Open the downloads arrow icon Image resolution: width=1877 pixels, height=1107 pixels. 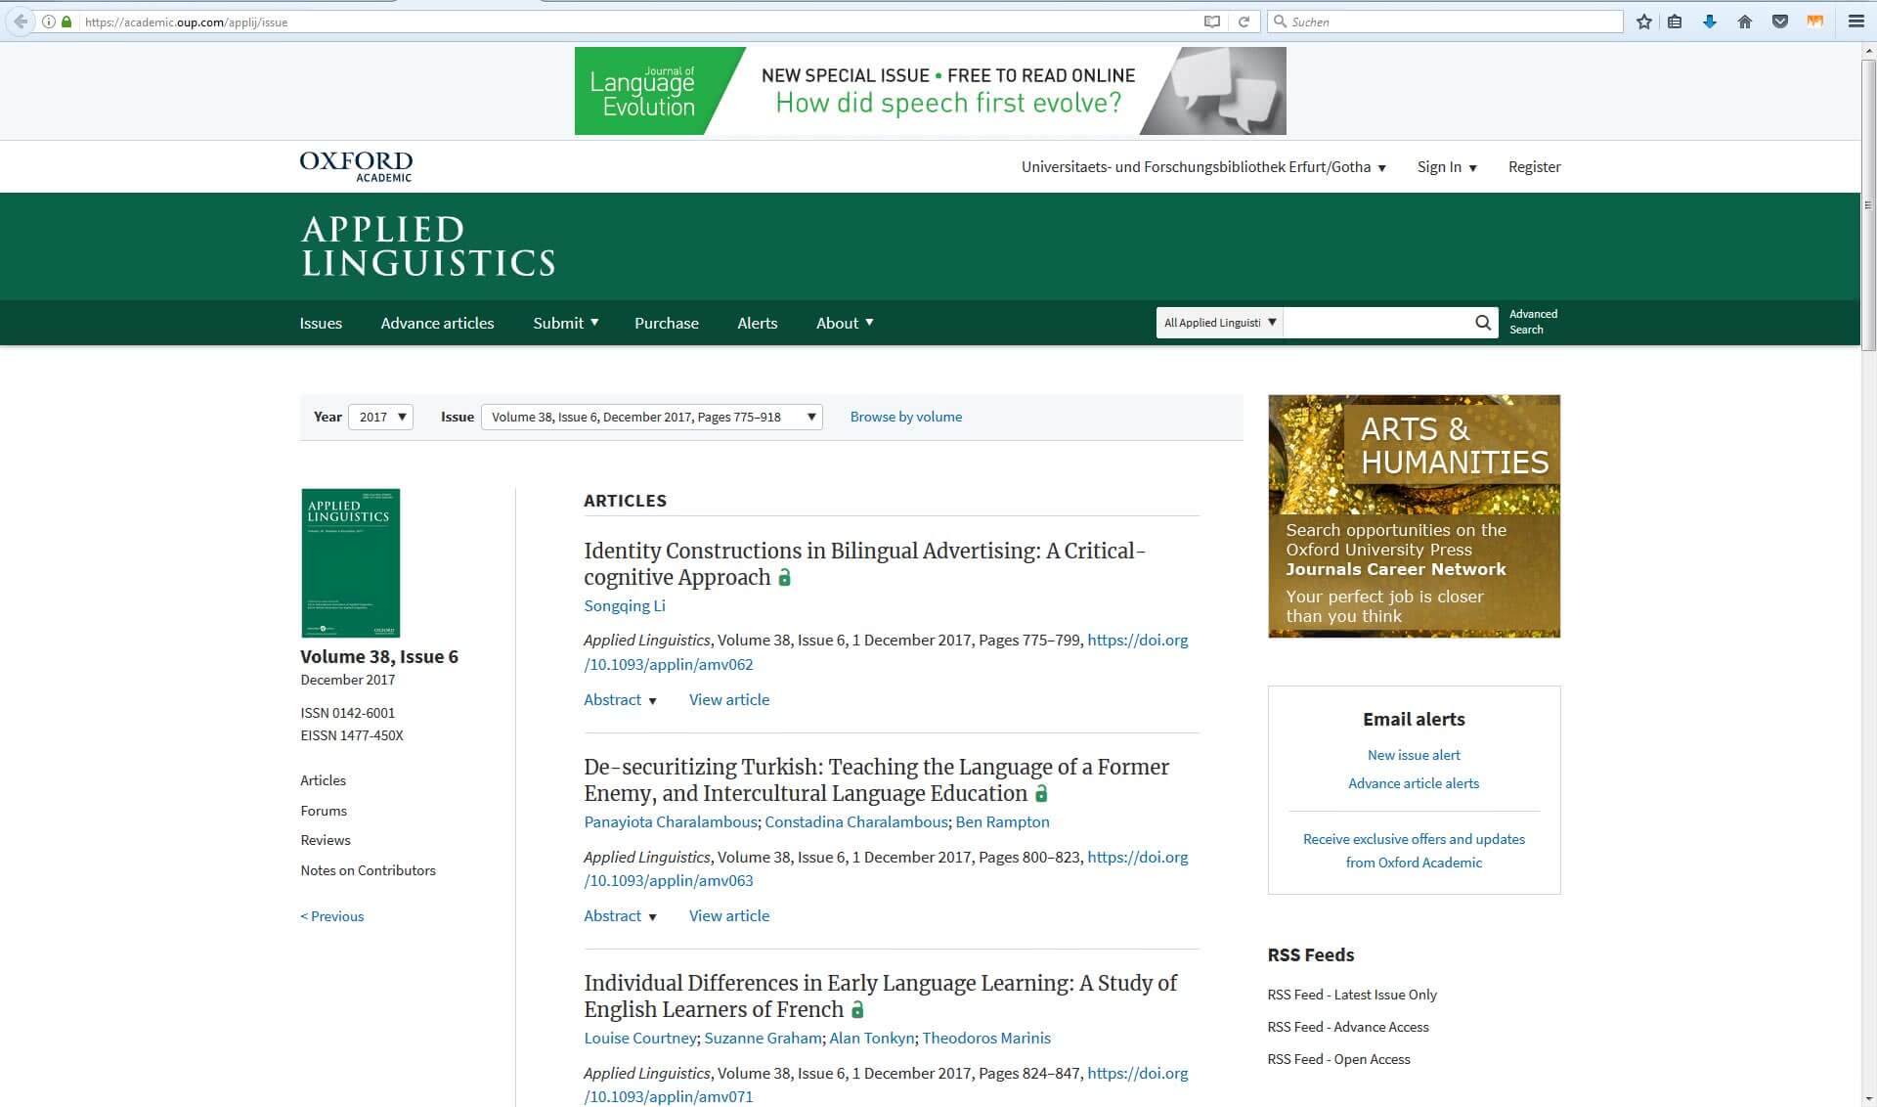click(1710, 22)
